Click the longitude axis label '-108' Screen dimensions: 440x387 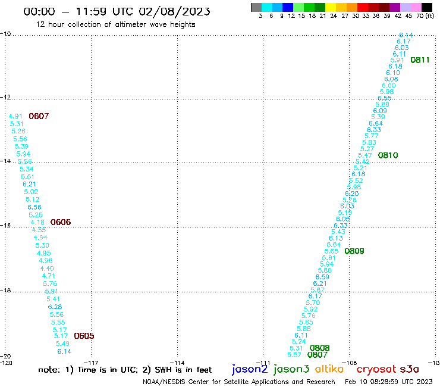point(350,363)
